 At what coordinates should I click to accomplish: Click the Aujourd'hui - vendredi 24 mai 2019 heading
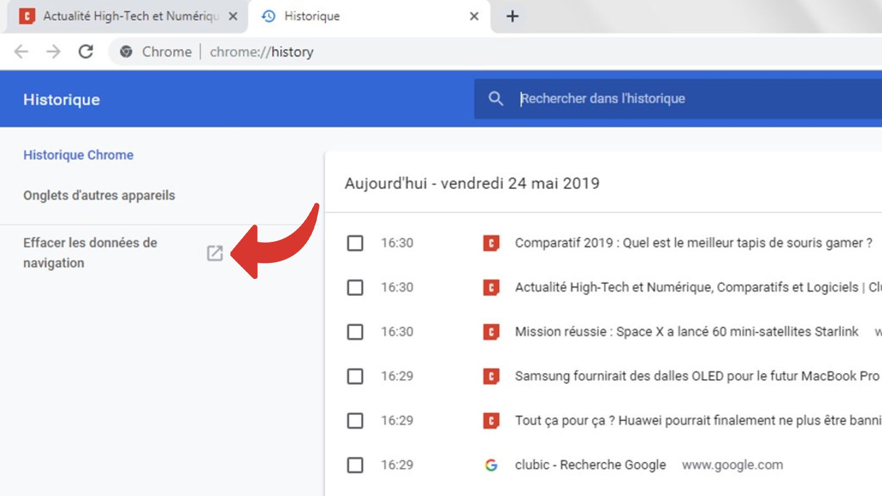pos(472,184)
